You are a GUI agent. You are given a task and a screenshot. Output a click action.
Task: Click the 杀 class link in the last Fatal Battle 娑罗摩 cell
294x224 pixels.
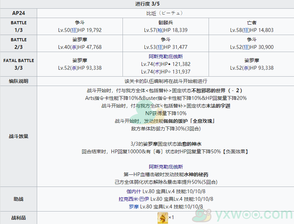[246, 68]
